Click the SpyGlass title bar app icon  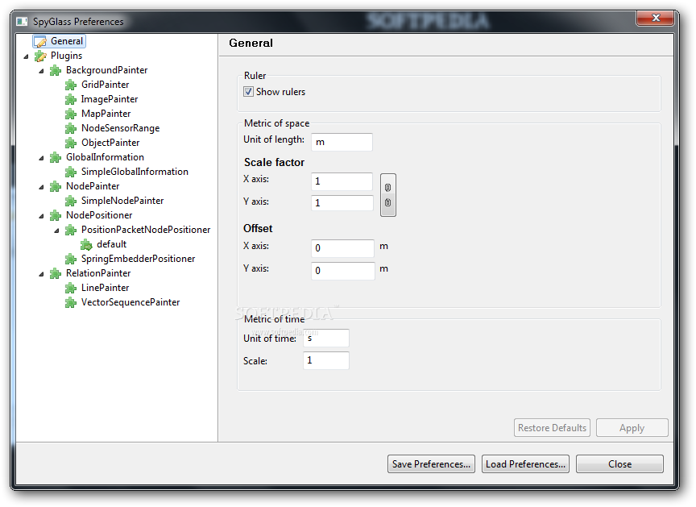click(x=22, y=21)
